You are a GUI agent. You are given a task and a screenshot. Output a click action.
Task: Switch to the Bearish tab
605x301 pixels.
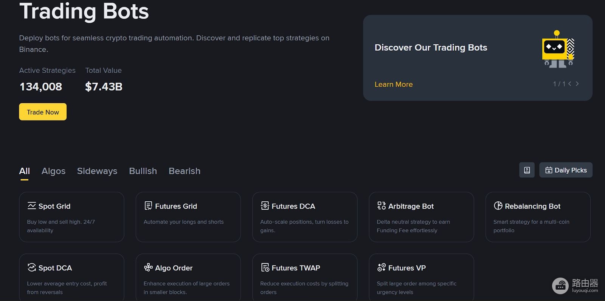coord(185,171)
